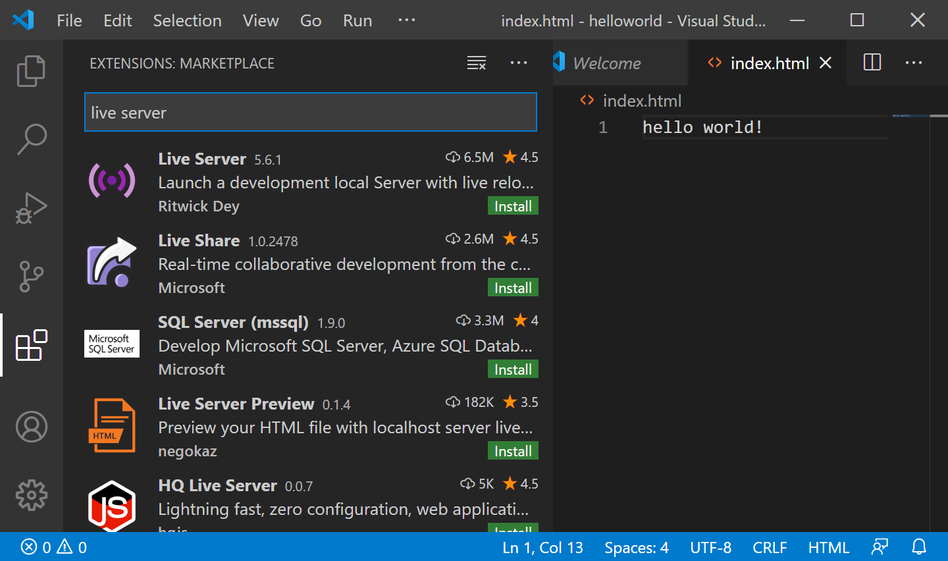Change file encoding via UTF-8 selector

pos(710,547)
